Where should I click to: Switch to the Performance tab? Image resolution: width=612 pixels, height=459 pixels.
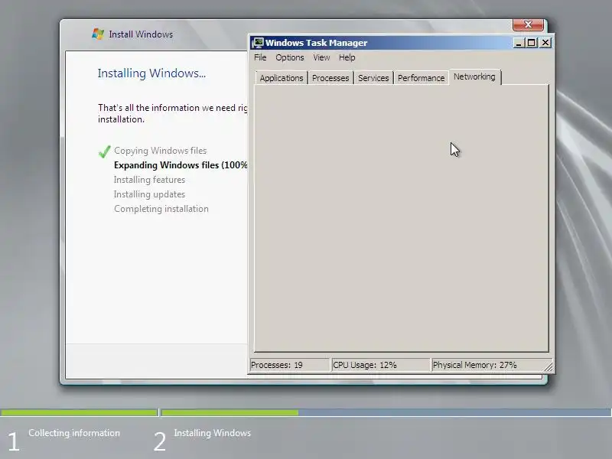(x=422, y=78)
